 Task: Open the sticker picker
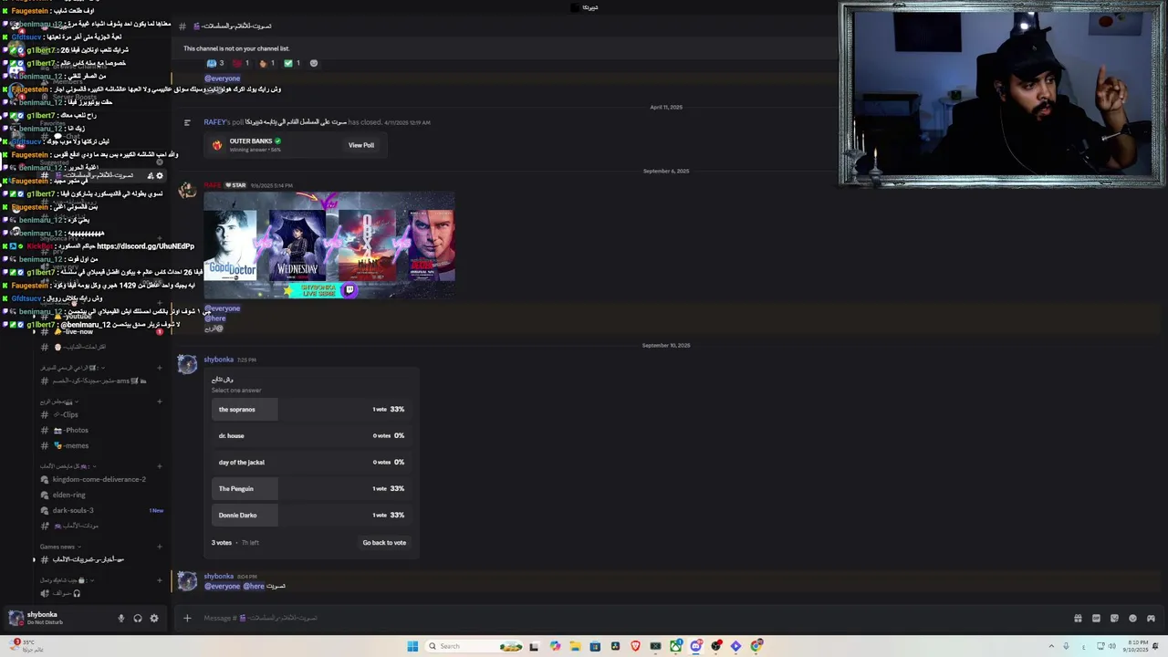click(x=1114, y=618)
